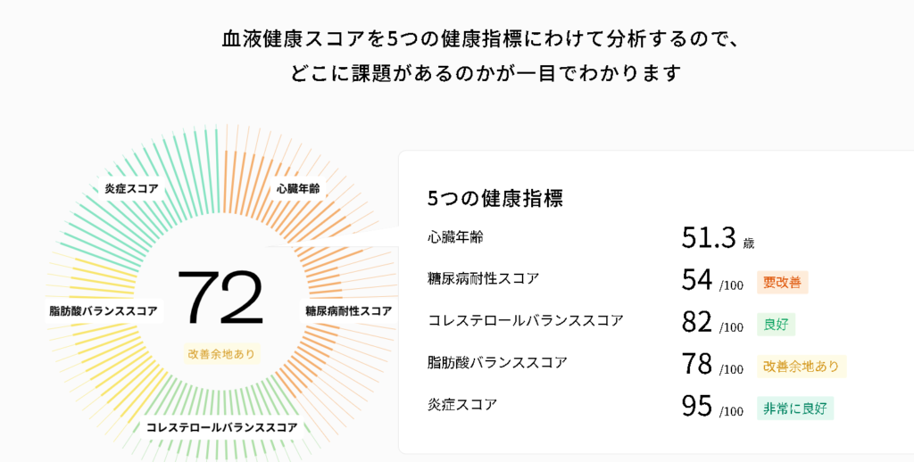Image resolution: width=914 pixels, height=462 pixels.
Task: Click the 要改善 status badge
Action: [782, 283]
